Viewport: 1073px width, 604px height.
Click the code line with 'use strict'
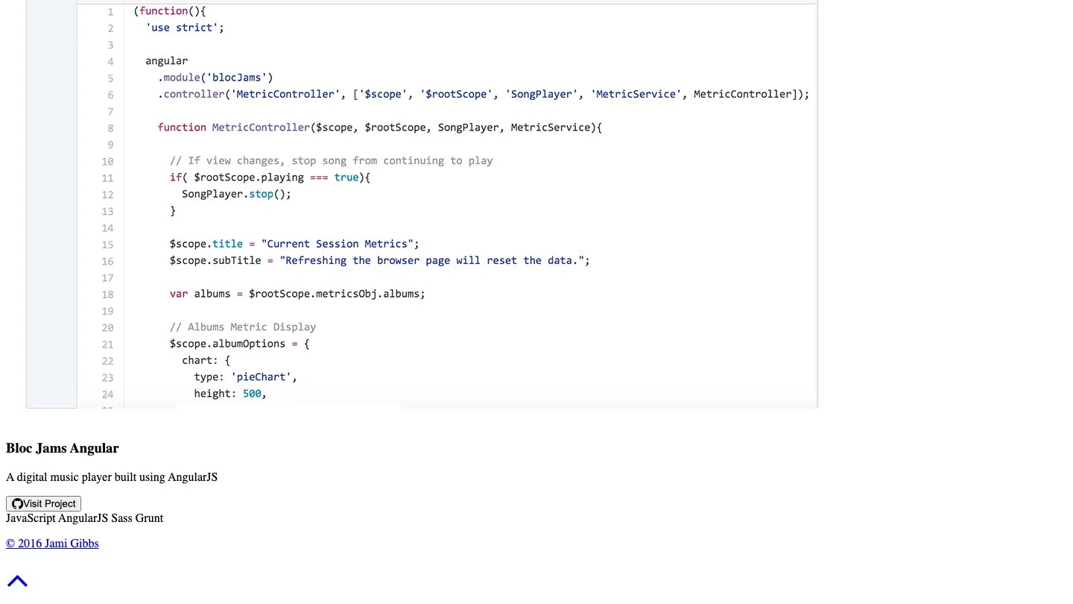click(185, 28)
